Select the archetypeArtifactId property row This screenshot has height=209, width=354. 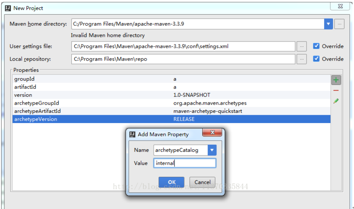click(x=171, y=111)
